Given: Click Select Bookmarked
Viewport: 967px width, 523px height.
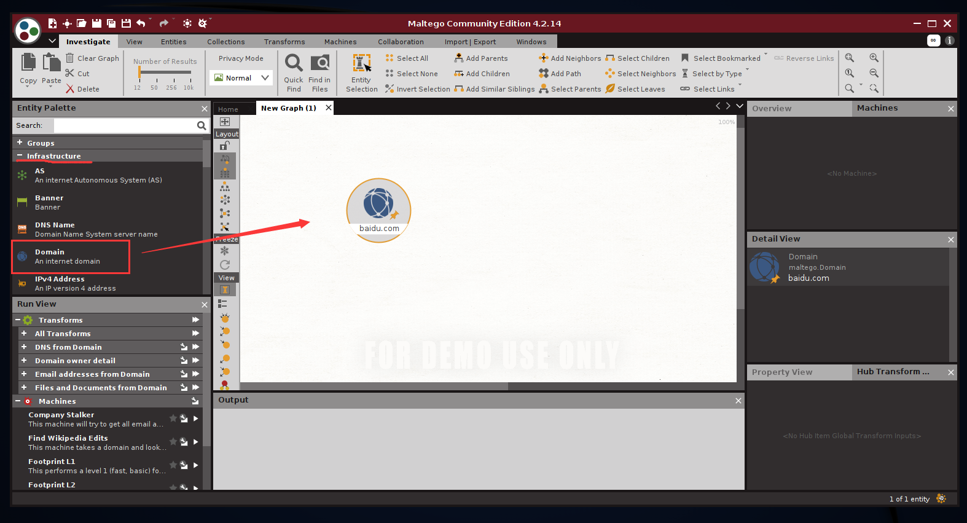Looking at the screenshot, I should (721, 58).
